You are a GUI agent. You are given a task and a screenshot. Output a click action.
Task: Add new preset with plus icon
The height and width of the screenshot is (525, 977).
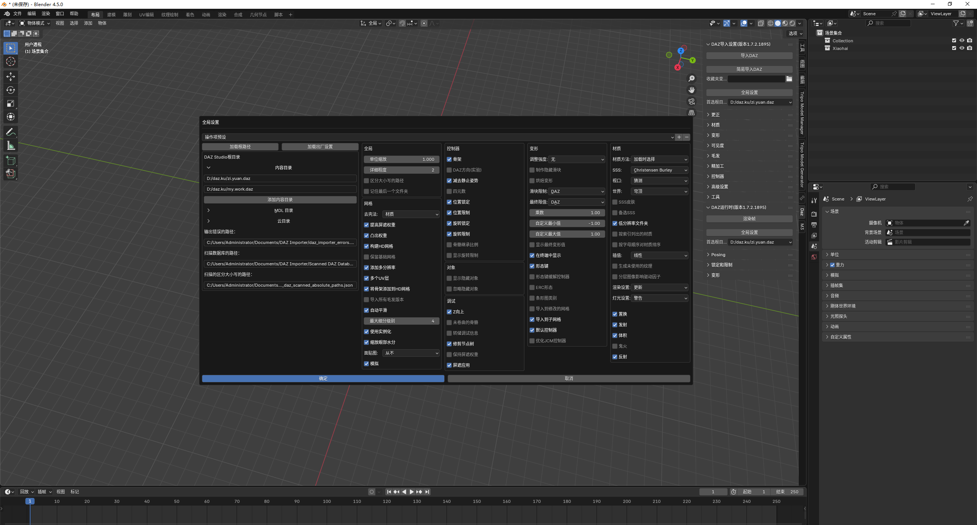[x=679, y=137]
